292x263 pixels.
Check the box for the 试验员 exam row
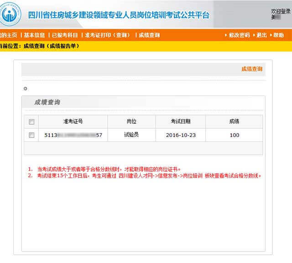(x=31, y=135)
